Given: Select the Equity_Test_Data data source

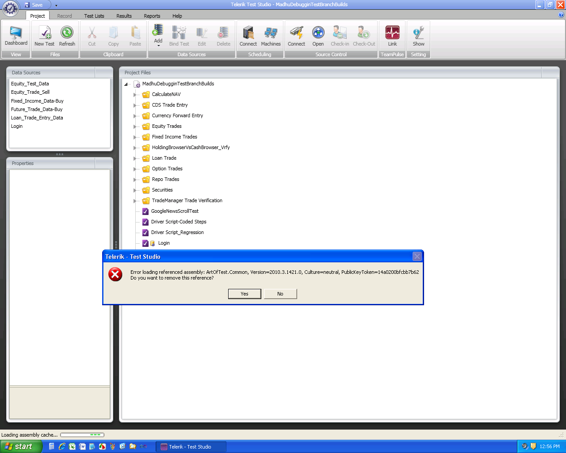Looking at the screenshot, I should (30, 84).
